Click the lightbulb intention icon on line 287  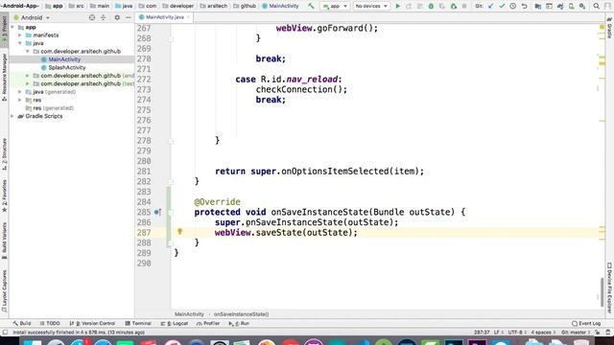point(179,232)
